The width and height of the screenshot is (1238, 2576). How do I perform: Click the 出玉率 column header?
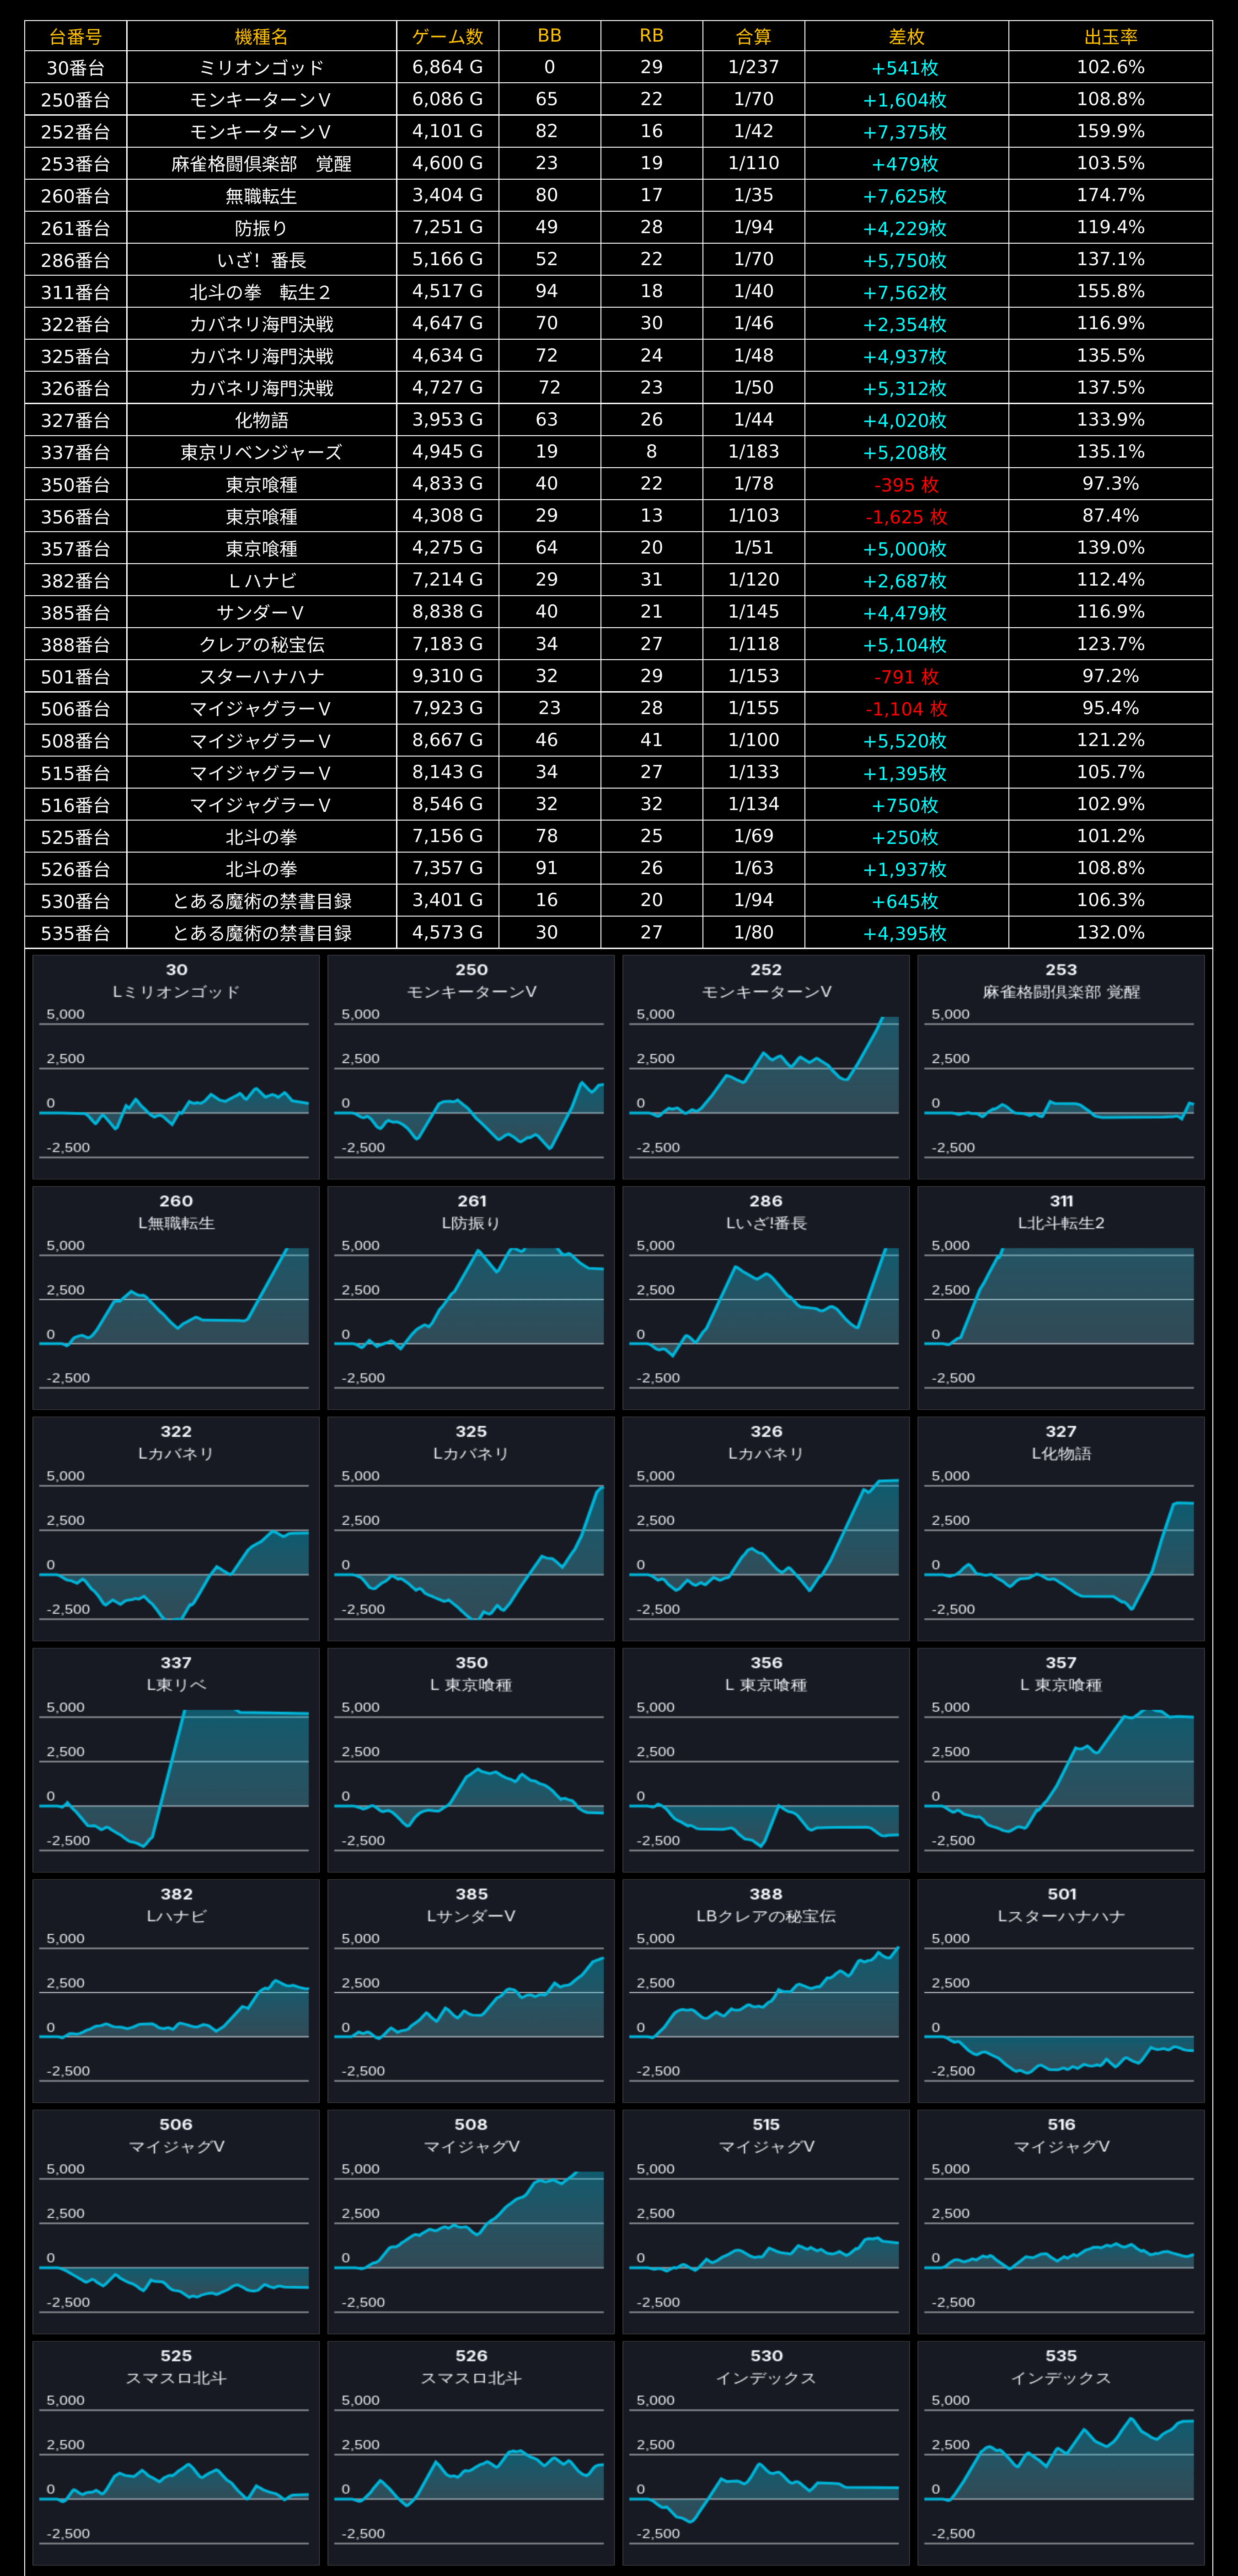click(x=1111, y=36)
